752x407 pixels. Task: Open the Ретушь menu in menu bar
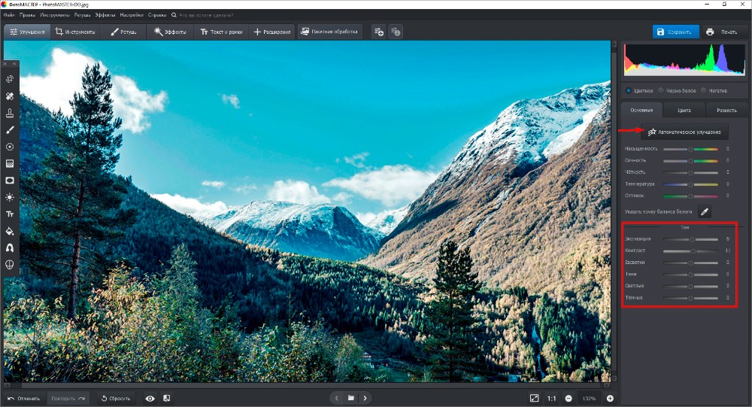click(x=83, y=15)
